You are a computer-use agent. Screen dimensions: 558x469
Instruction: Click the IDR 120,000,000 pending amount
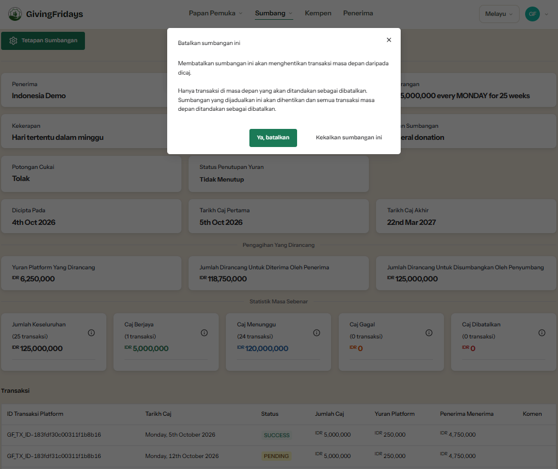(263, 348)
